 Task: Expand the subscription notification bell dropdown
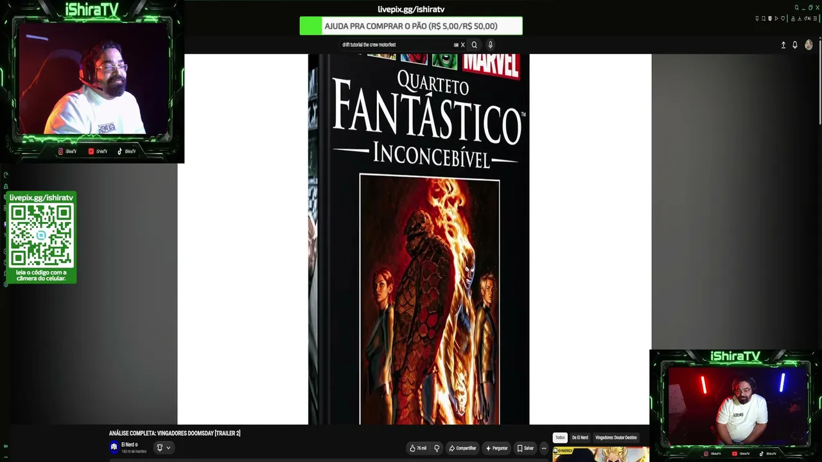[163, 447]
